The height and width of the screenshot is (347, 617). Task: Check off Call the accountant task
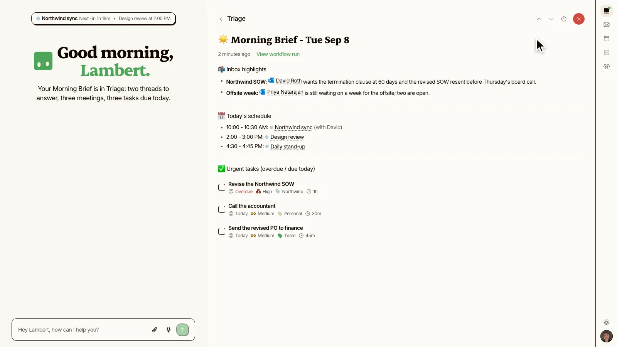pyautogui.click(x=222, y=209)
